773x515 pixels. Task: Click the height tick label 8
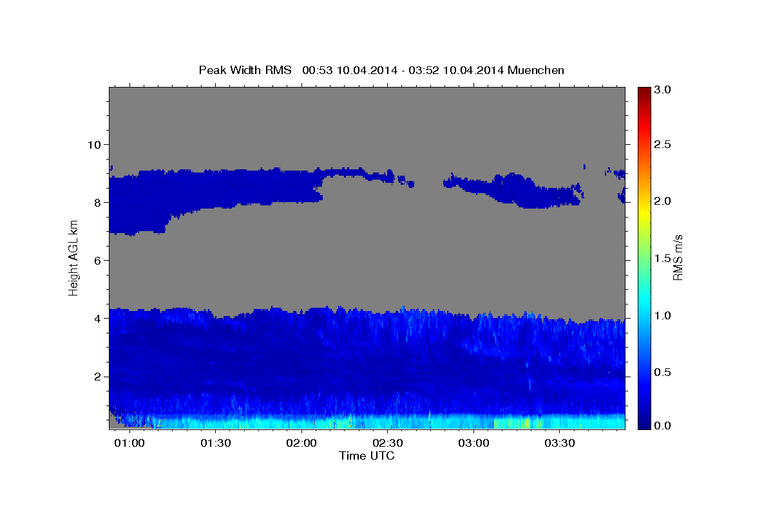(97, 202)
